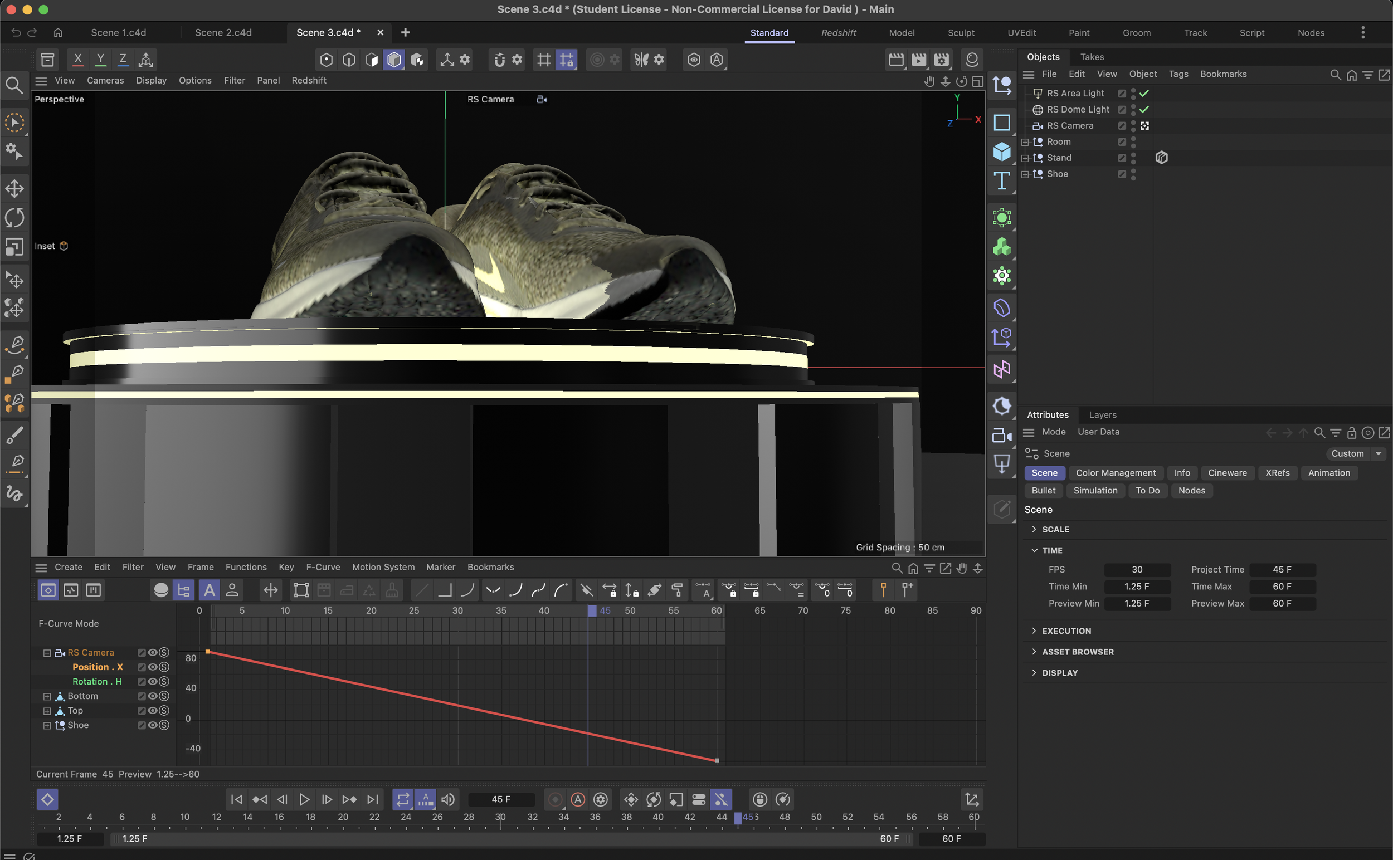Jump to end of animation button
The image size is (1393, 860).
tap(373, 800)
